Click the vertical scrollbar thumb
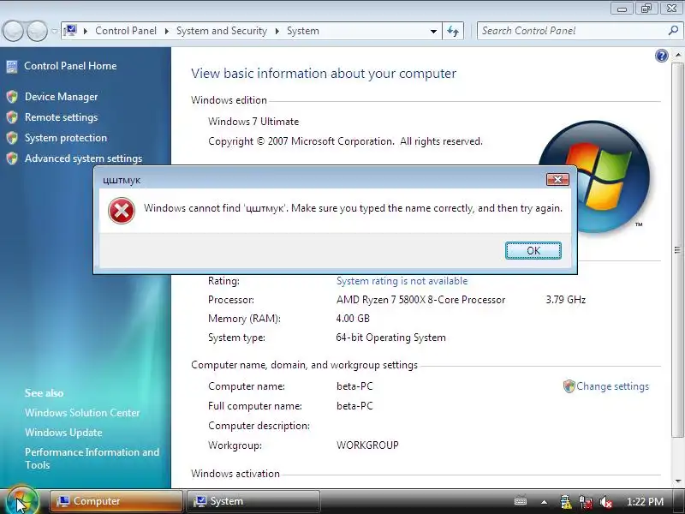 (x=677, y=250)
